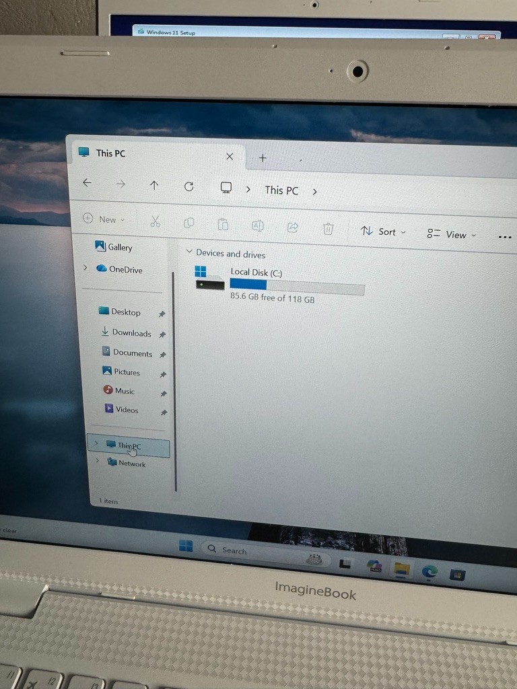Open the Windows Start button
Screen dimensions: 517x689
tap(186, 546)
